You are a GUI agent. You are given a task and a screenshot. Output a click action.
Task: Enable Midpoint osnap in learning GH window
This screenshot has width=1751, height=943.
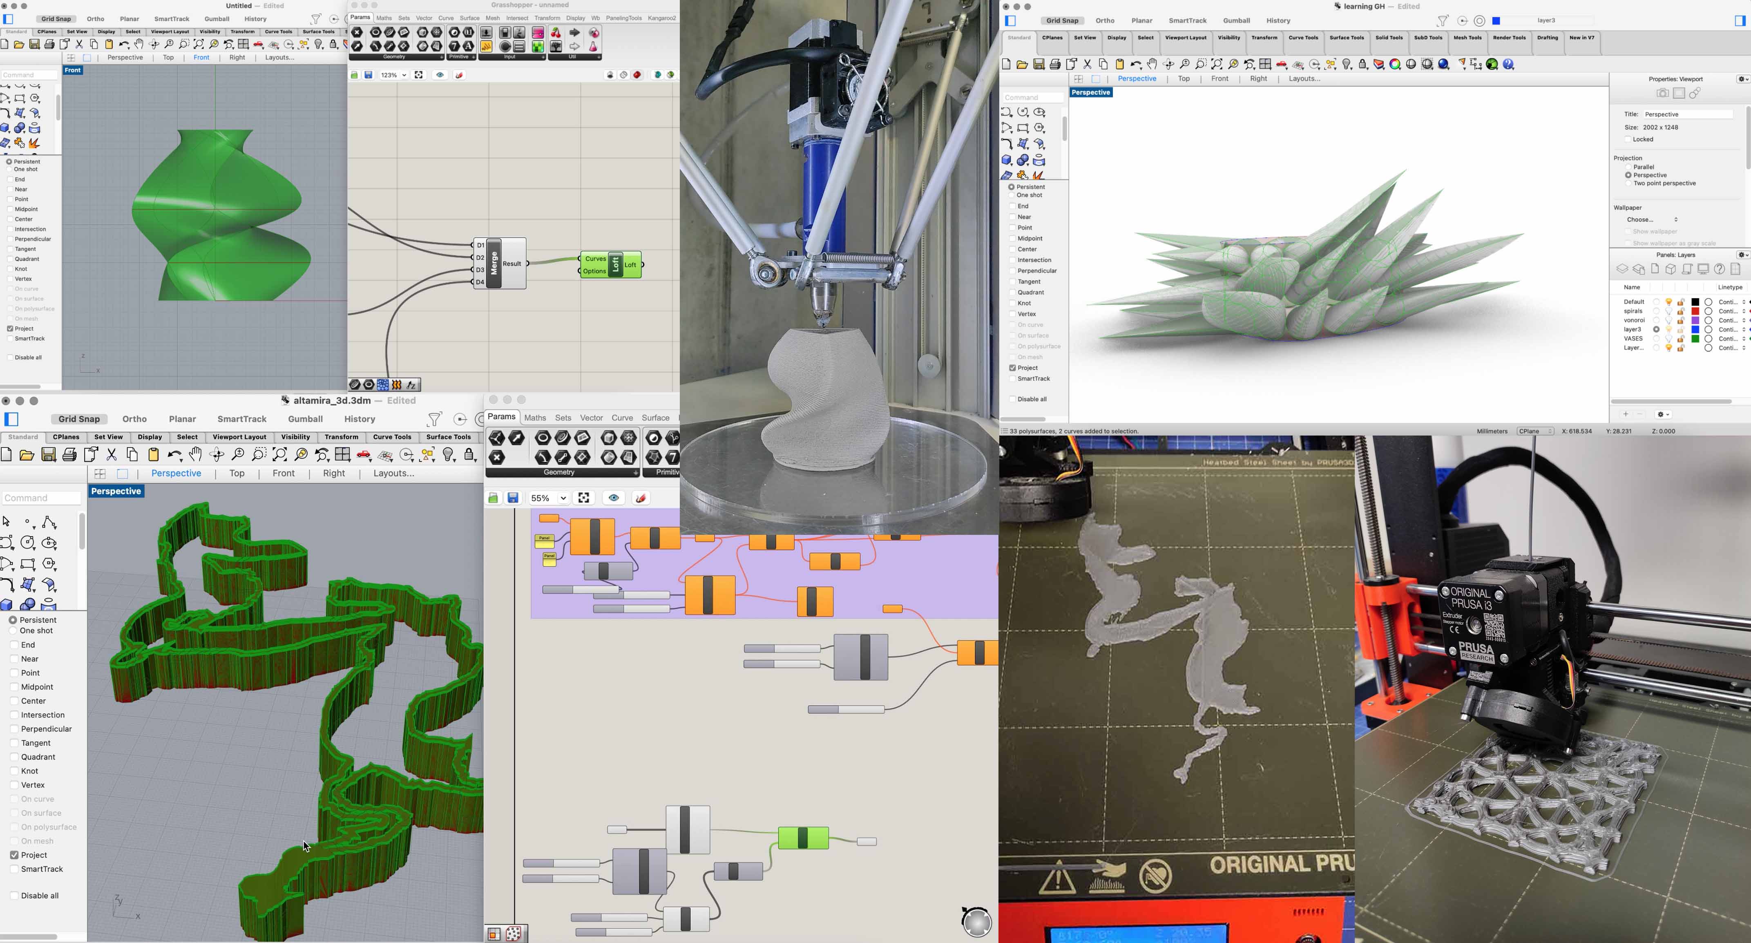pos(1012,239)
